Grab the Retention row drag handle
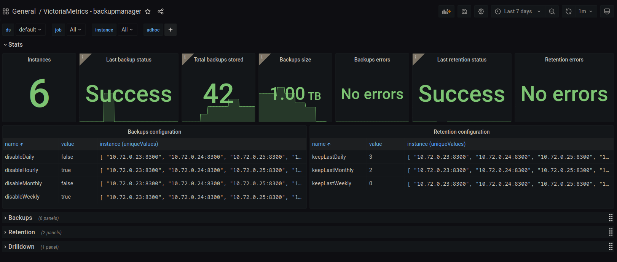617x262 pixels. click(x=611, y=232)
